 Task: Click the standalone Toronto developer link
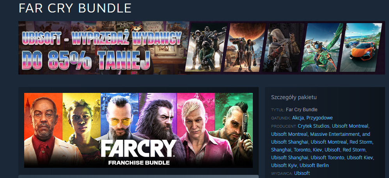[302, 150]
